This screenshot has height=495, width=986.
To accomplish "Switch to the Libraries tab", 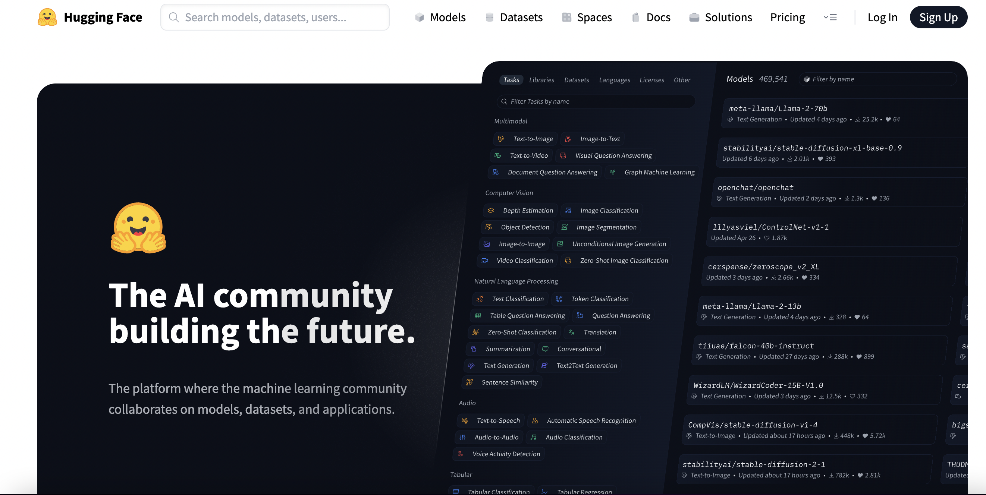I will tap(541, 80).
